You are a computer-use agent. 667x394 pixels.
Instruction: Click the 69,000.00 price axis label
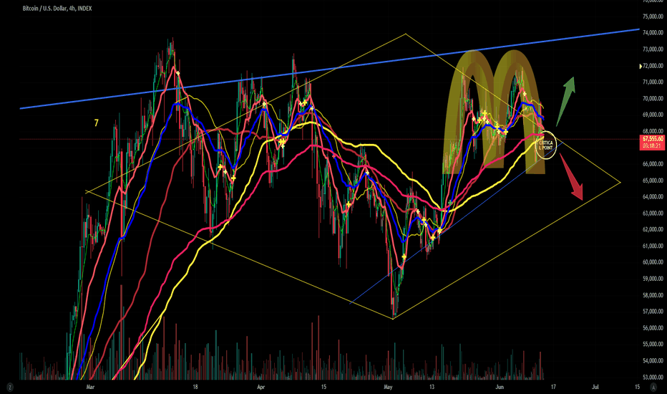pyautogui.click(x=653, y=115)
